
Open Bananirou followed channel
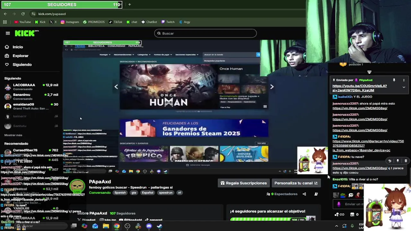[x=31, y=97]
